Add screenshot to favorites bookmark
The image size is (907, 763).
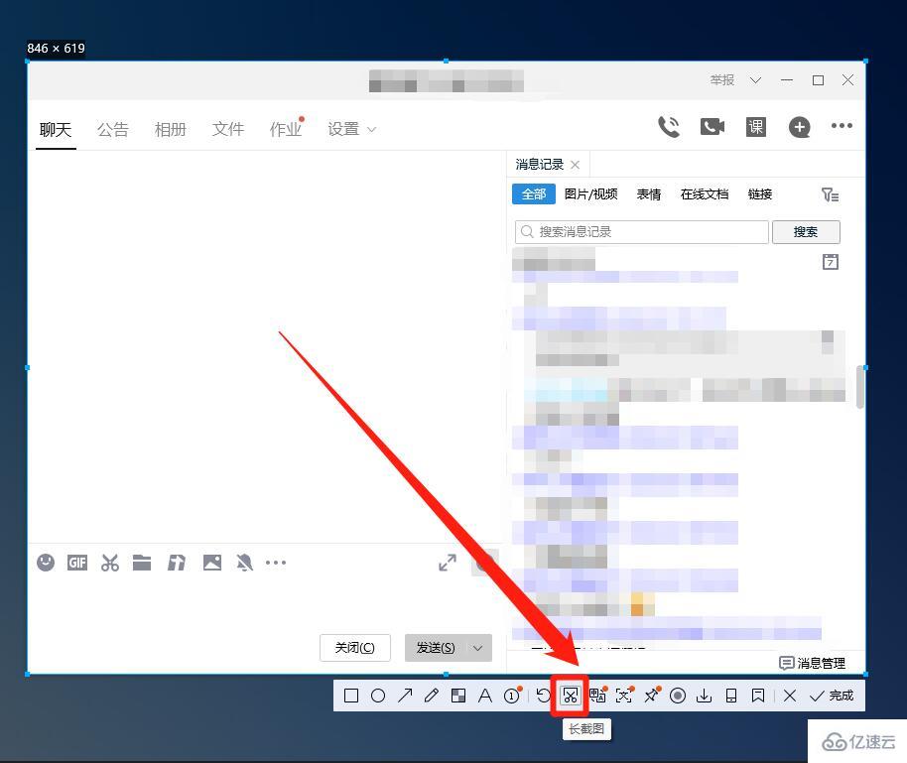[x=758, y=696]
